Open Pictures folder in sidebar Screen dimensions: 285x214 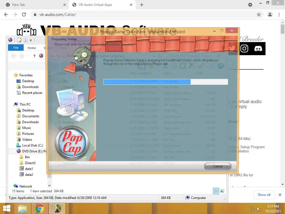[28, 133]
